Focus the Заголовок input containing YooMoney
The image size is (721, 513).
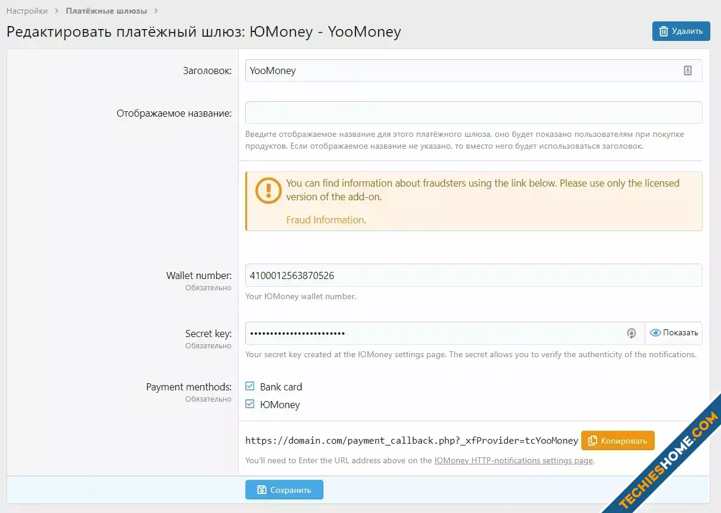pos(474,70)
